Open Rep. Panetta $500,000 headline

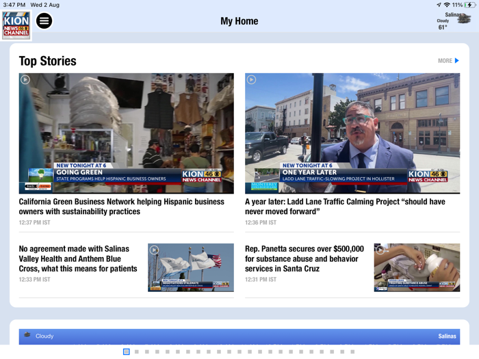click(x=305, y=259)
